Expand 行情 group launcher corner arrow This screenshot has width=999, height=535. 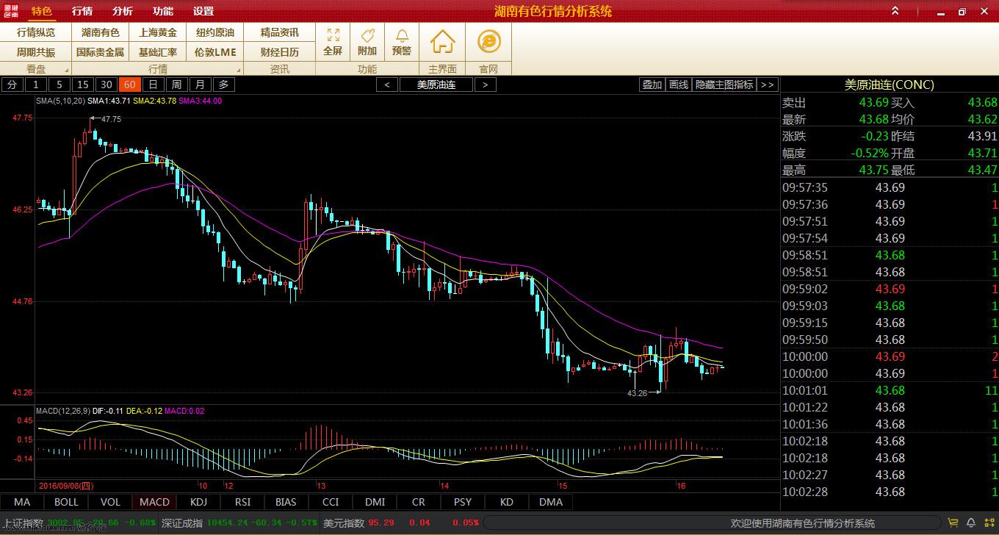coord(239,71)
